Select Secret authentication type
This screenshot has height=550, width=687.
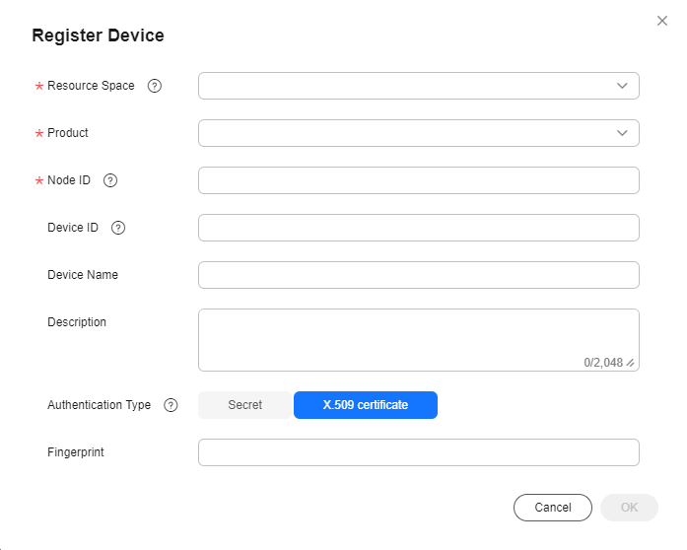(244, 405)
